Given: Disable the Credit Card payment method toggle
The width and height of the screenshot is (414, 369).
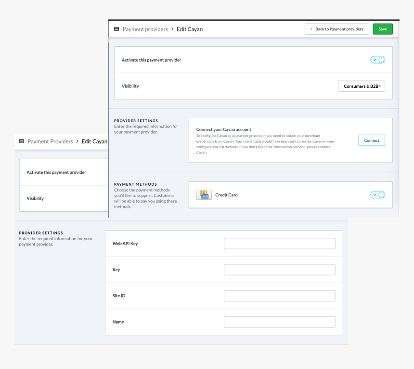Looking at the screenshot, I should [377, 195].
